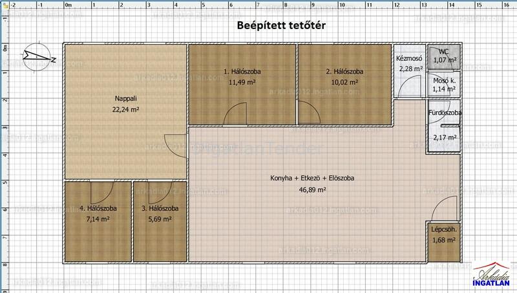Screen dimensions: 517x293
Task: Click the Beépített tetőtér title
Action: click(x=278, y=25)
